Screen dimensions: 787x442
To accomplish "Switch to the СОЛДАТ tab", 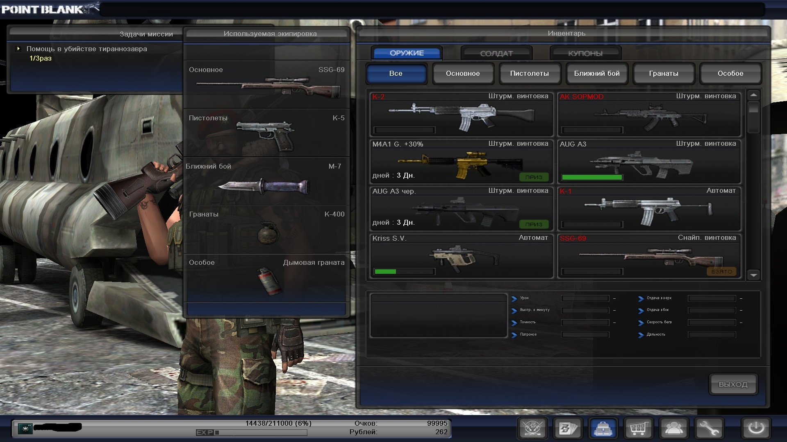I will tap(496, 53).
